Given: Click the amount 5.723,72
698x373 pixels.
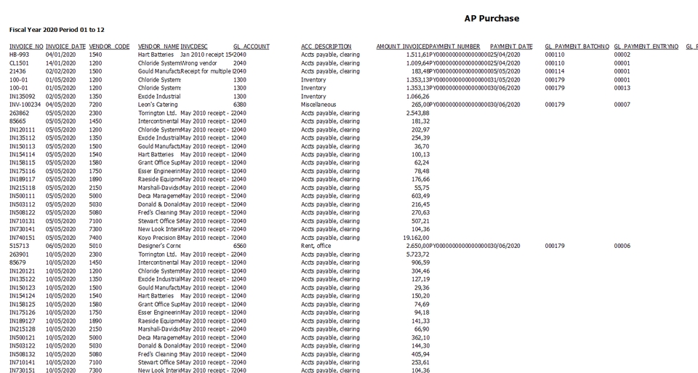Looking at the screenshot, I should coord(418,254).
